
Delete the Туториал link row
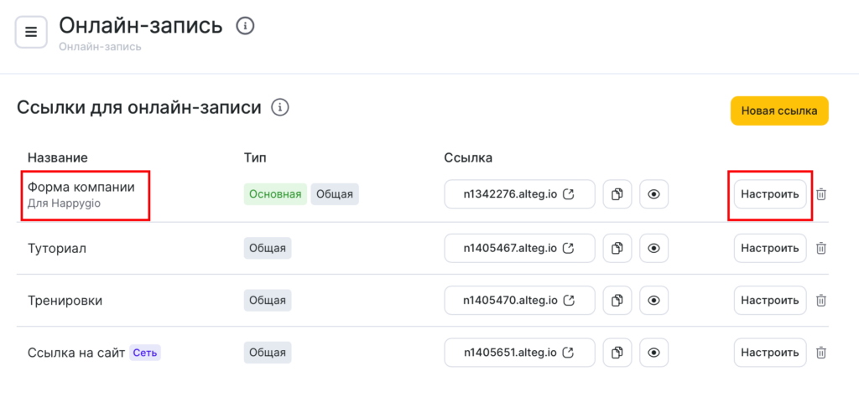point(821,248)
